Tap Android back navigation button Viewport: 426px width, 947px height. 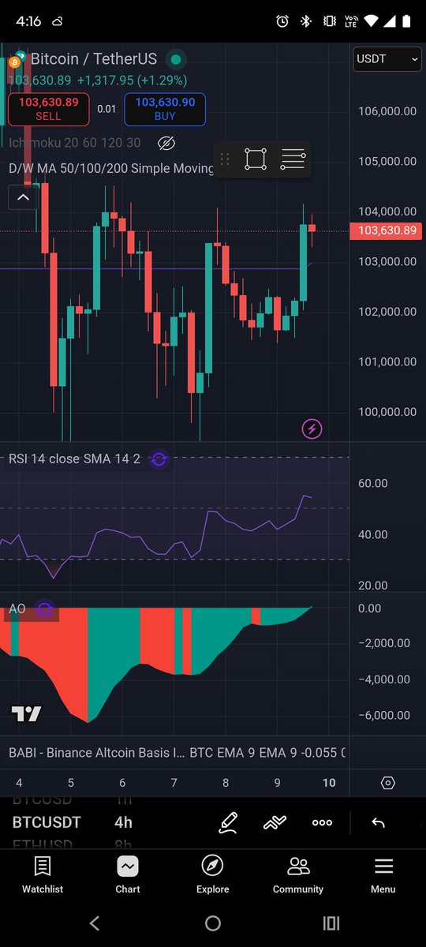[95, 923]
